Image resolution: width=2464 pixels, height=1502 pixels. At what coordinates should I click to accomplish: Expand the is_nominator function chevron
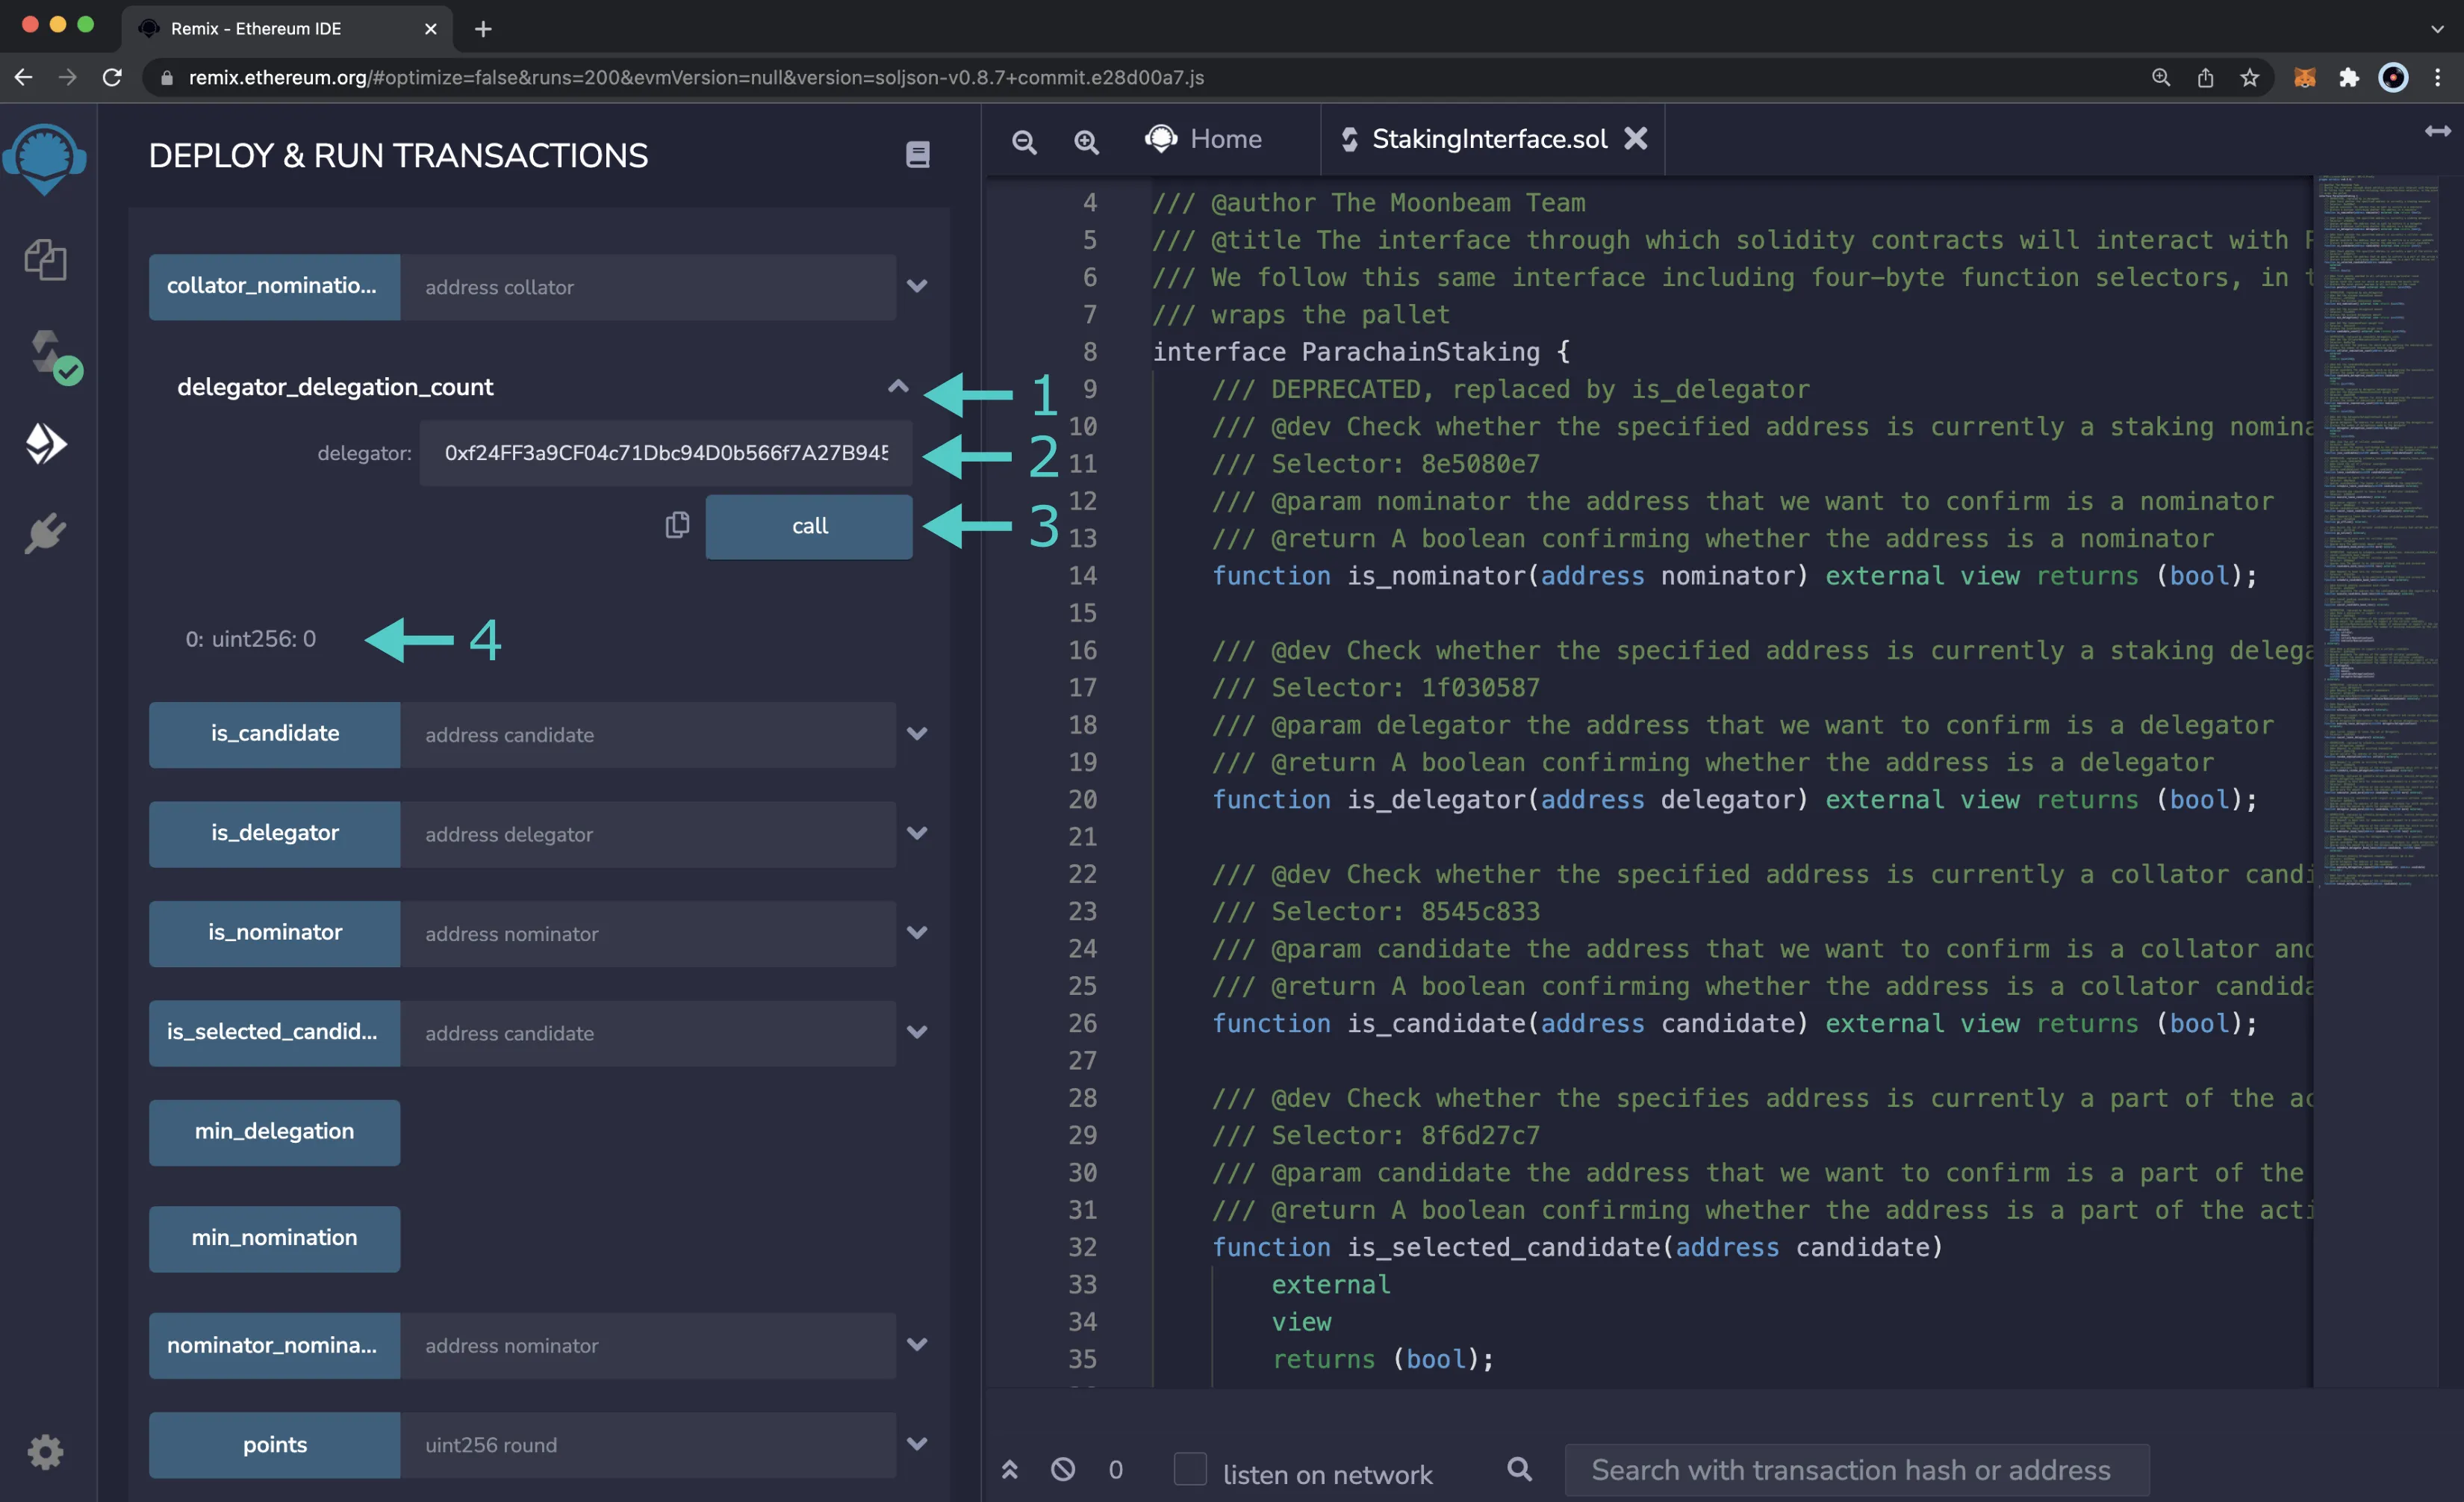916,932
